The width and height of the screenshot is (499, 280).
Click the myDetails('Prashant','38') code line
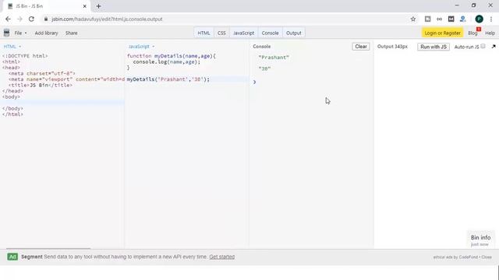pyautogui.click(x=168, y=79)
